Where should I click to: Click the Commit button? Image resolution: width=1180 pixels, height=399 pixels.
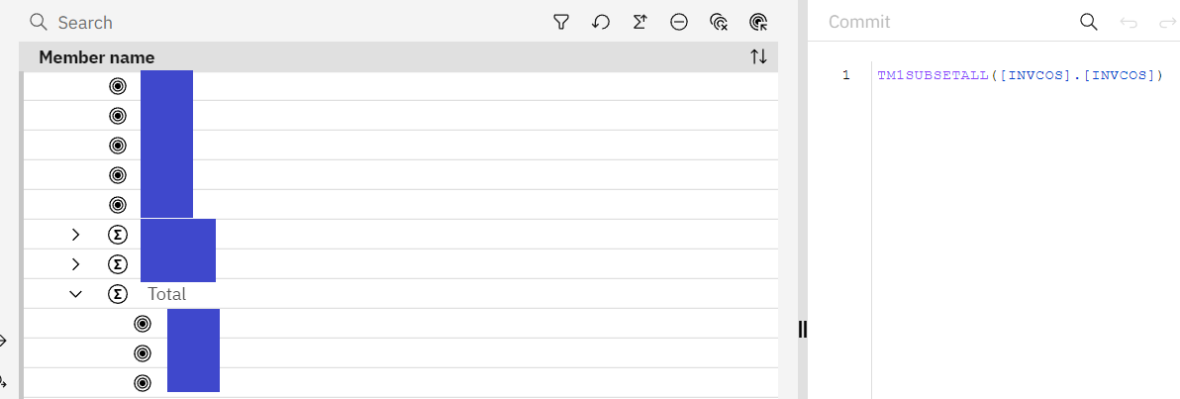coord(859,22)
